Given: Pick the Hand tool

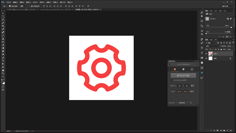Looking at the screenshot, I should tap(3, 70).
